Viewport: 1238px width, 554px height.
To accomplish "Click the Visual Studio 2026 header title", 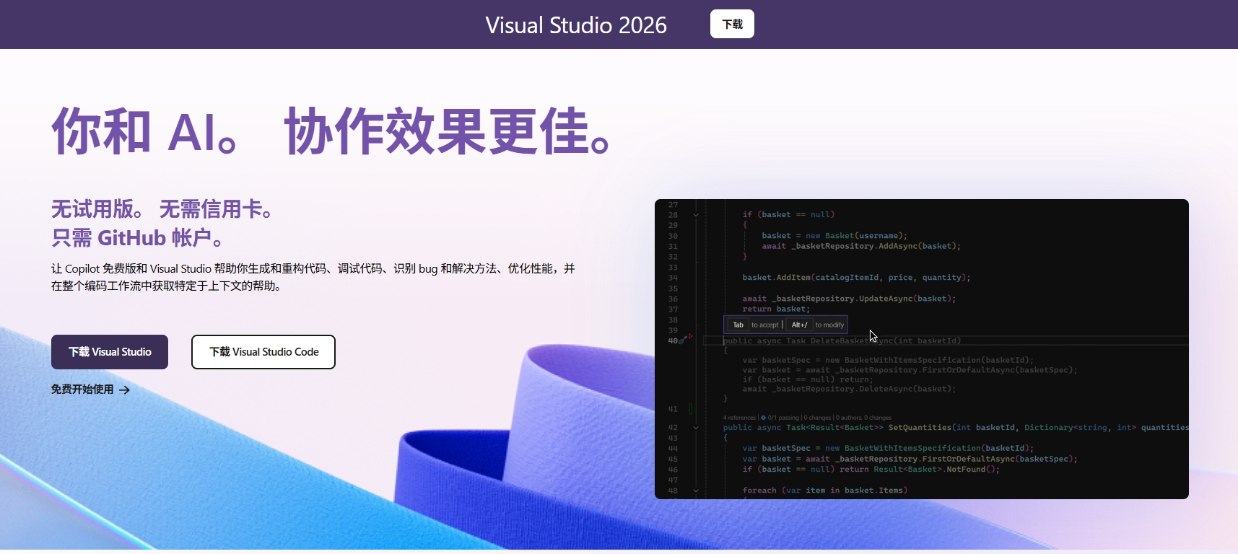I will (576, 25).
